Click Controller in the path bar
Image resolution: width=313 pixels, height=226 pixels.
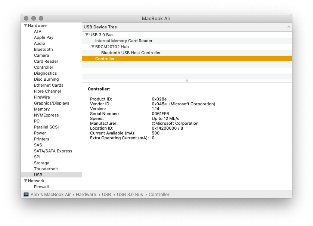pos(159,195)
